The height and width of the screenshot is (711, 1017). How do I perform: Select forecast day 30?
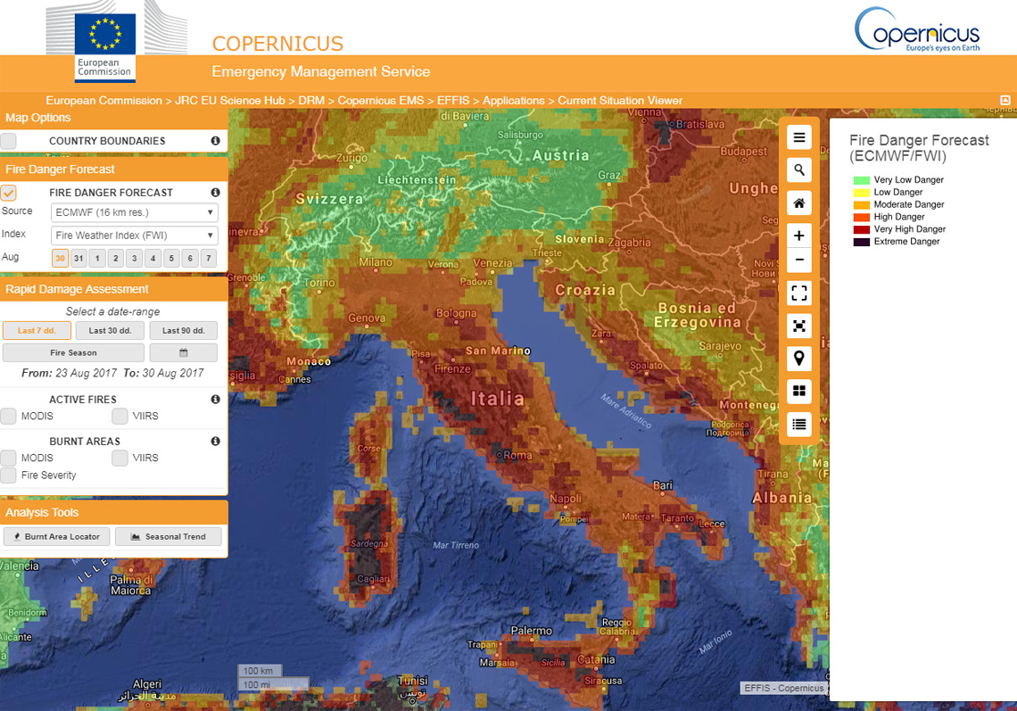(x=61, y=258)
